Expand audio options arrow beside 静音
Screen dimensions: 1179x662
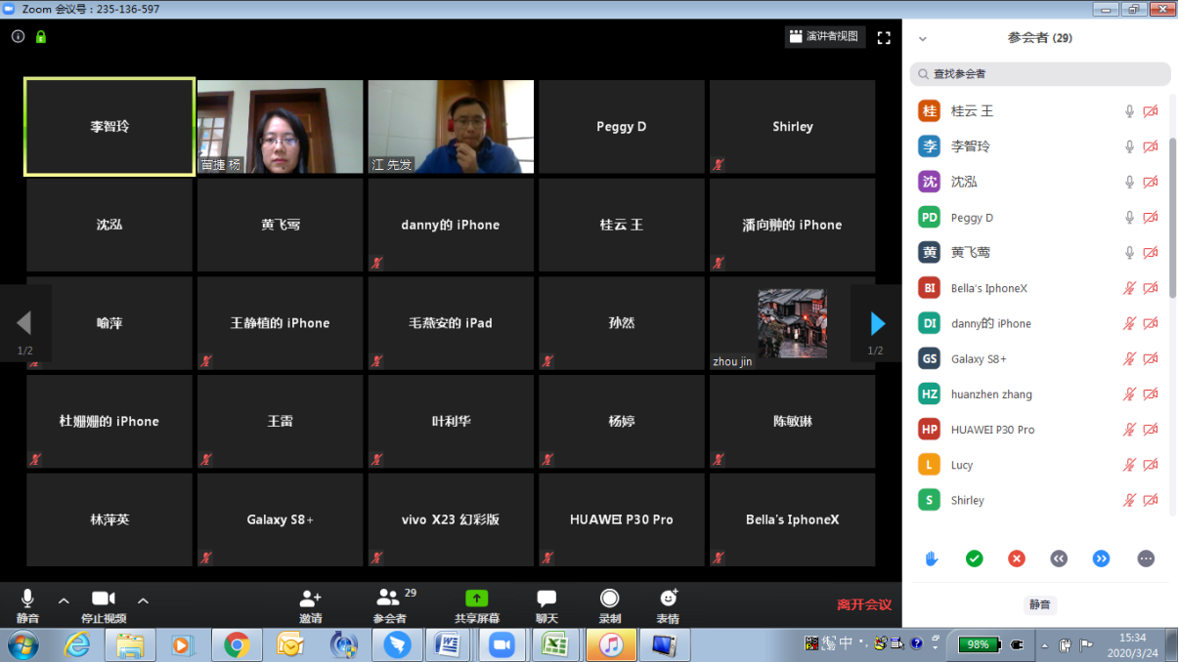(64, 600)
